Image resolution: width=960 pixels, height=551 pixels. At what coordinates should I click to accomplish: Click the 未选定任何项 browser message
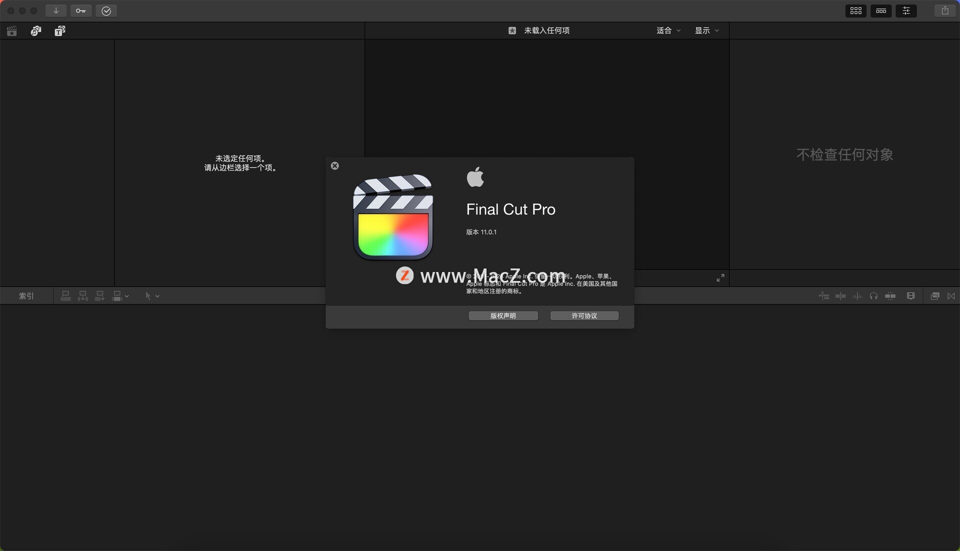pyautogui.click(x=240, y=158)
